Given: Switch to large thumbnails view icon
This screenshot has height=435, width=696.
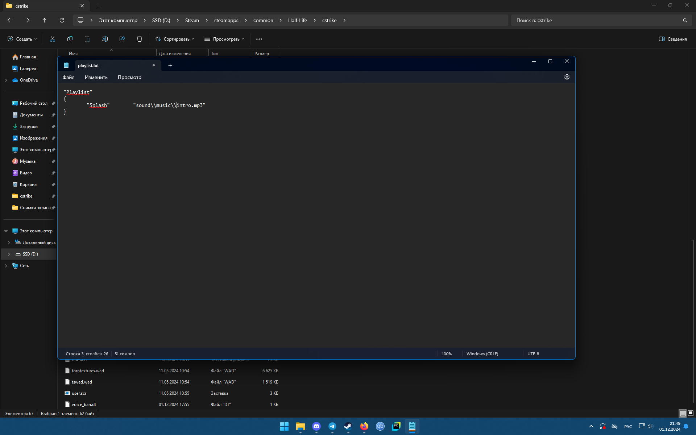Looking at the screenshot, I should point(691,413).
